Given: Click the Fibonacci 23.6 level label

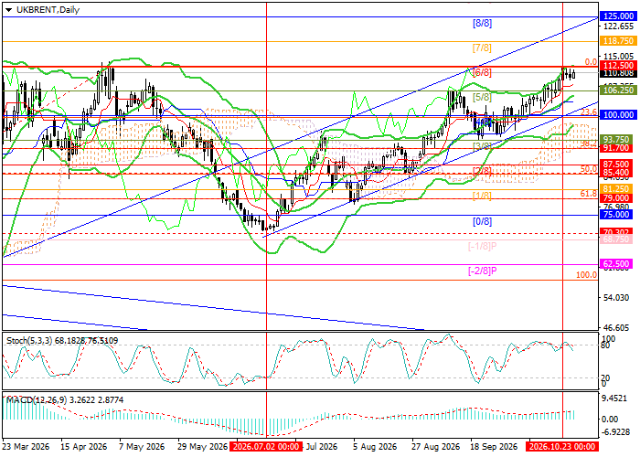Looking at the screenshot, I should tap(589, 112).
